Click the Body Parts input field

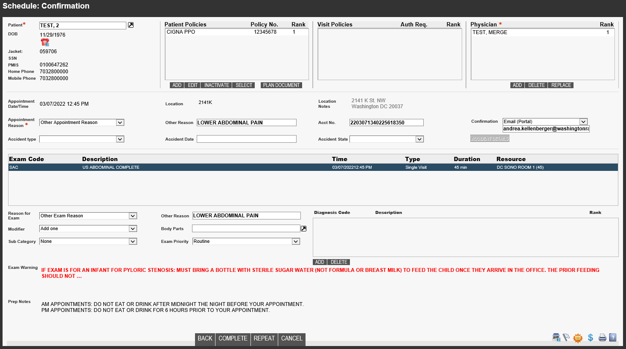pyautogui.click(x=246, y=228)
